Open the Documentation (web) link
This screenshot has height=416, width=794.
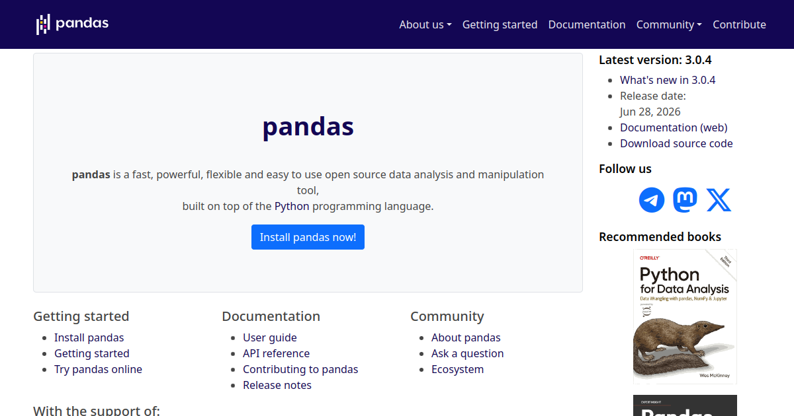click(674, 127)
